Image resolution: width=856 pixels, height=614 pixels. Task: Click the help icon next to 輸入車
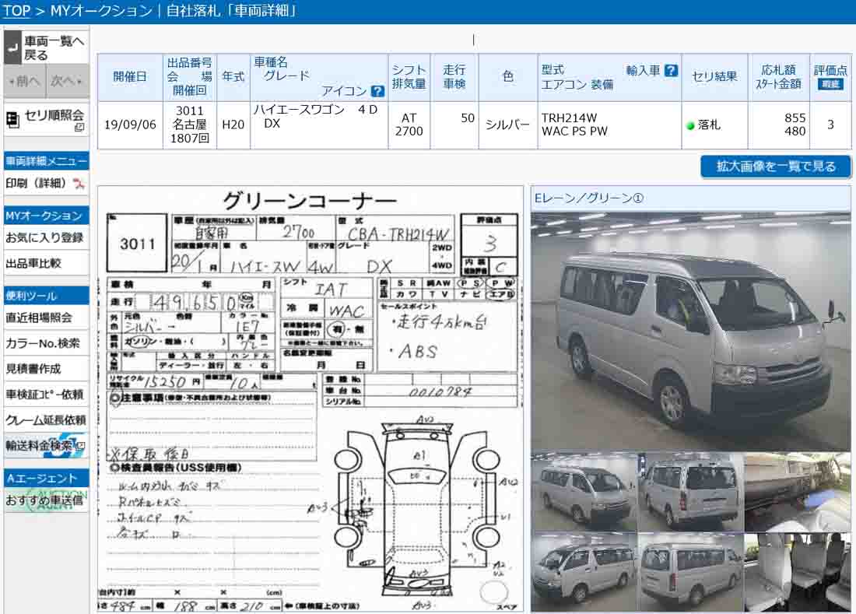[672, 70]
